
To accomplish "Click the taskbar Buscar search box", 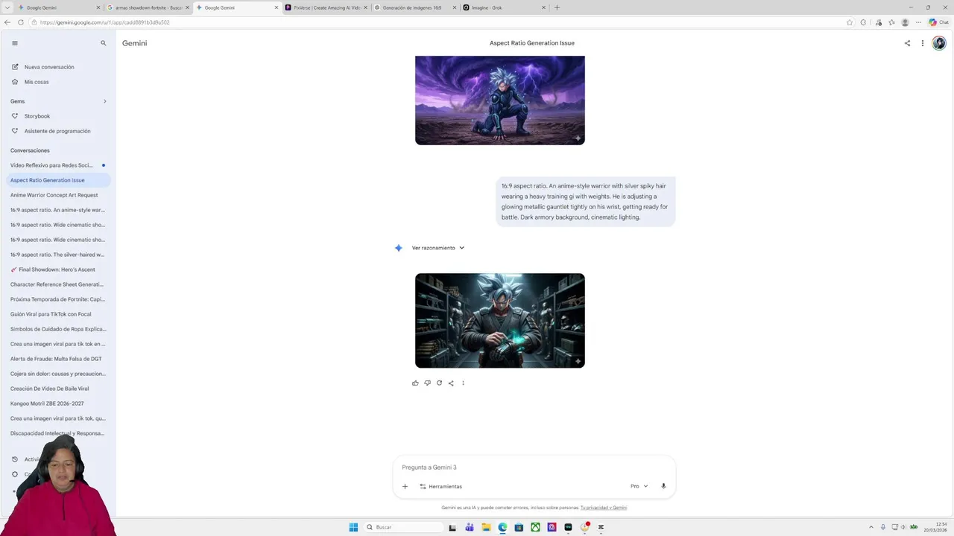I will 404,527.
